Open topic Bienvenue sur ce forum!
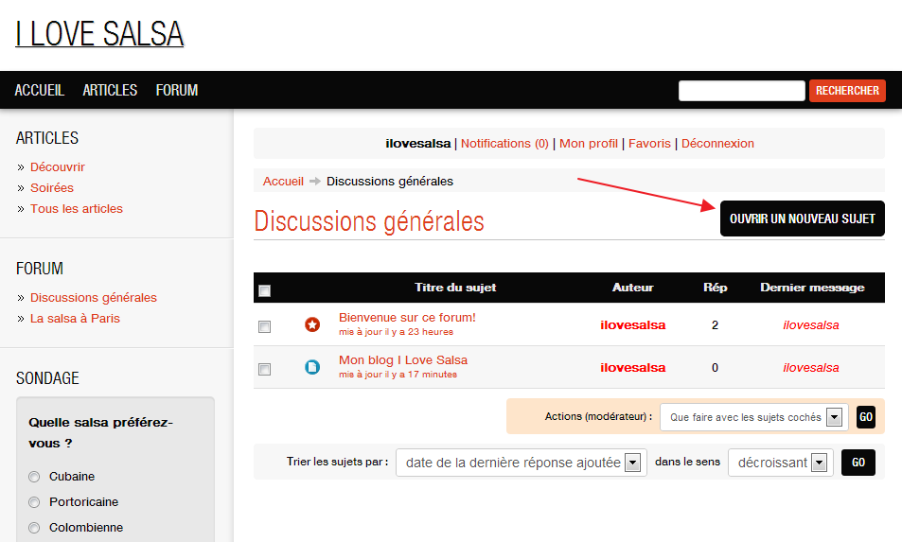 (x=407, y=317)
